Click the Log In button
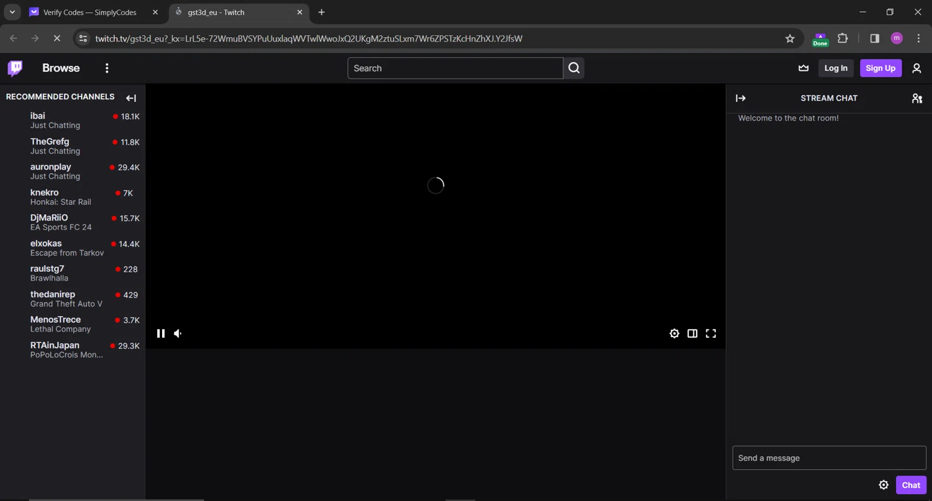The image size is (932, 501). coord(836,68)
